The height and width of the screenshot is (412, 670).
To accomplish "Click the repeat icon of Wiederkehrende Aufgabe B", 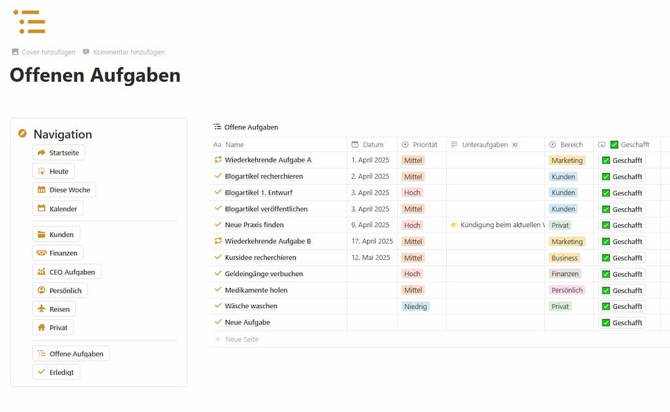I will pyautogui.click(x=218, y=241).
